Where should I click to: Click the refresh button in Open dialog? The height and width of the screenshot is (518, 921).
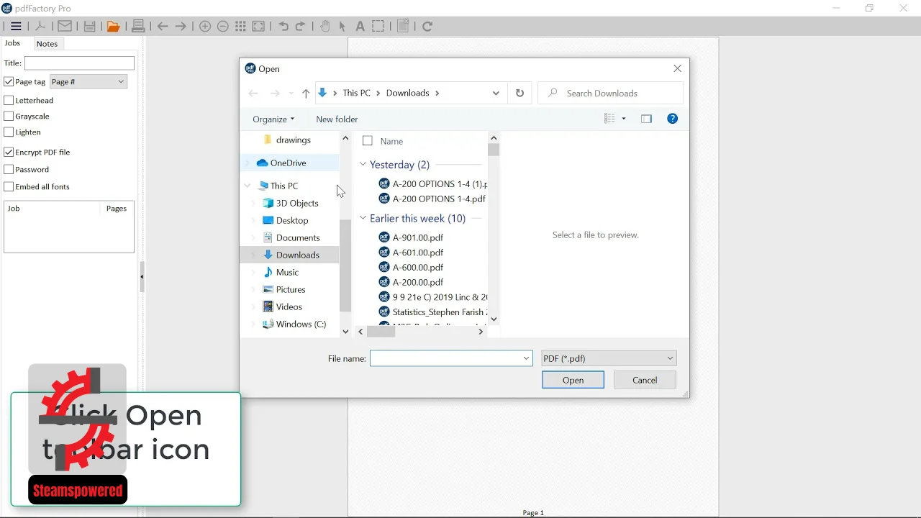(520, 93)
